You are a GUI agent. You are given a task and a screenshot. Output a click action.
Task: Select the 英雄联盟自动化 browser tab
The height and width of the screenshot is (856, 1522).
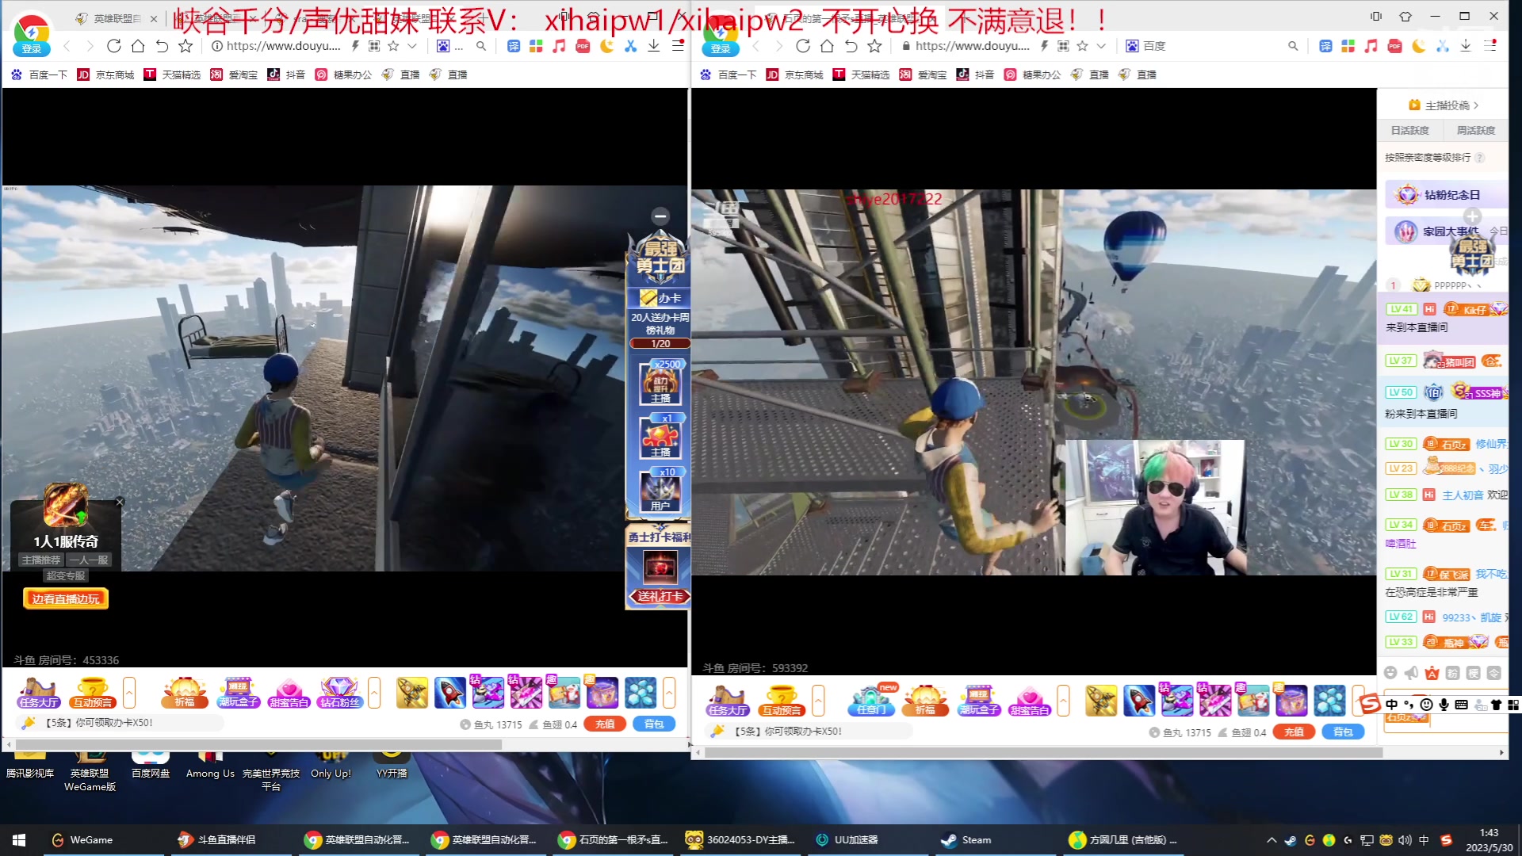(357, 839)
